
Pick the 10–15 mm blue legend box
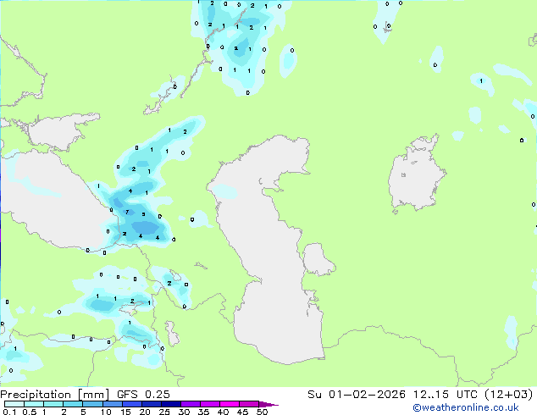112,404
